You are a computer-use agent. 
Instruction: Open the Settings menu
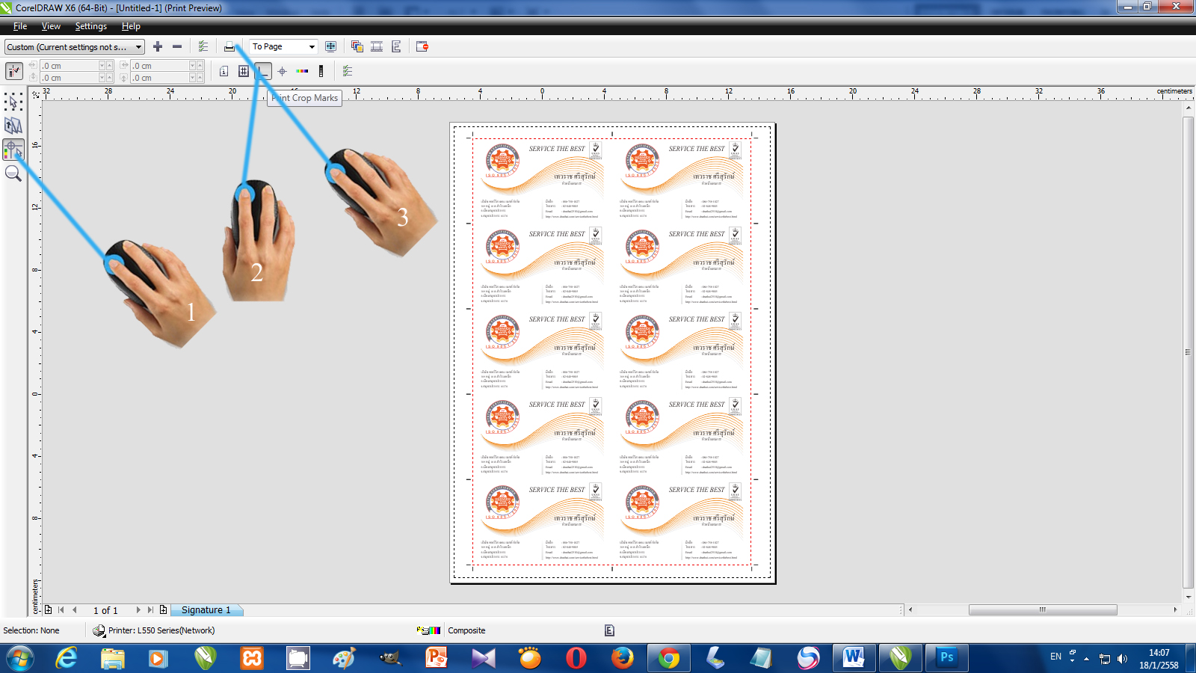[90, 26]
